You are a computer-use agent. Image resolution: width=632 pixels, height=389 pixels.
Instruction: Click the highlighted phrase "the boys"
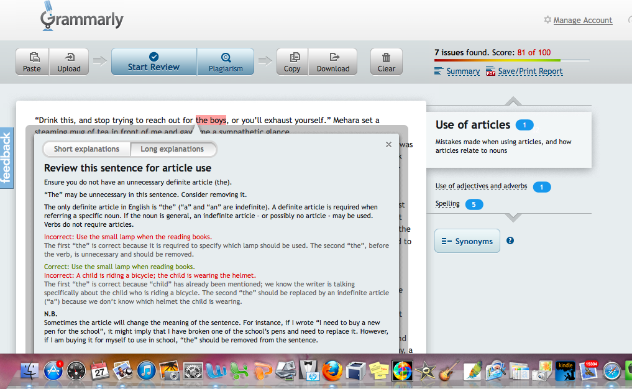point(211,120)
